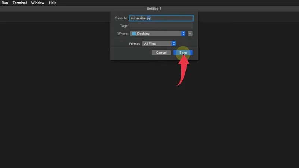Click the blue arrows on the Where popup
The height and width of the screenshot is (168, 299).
[183, 34]
